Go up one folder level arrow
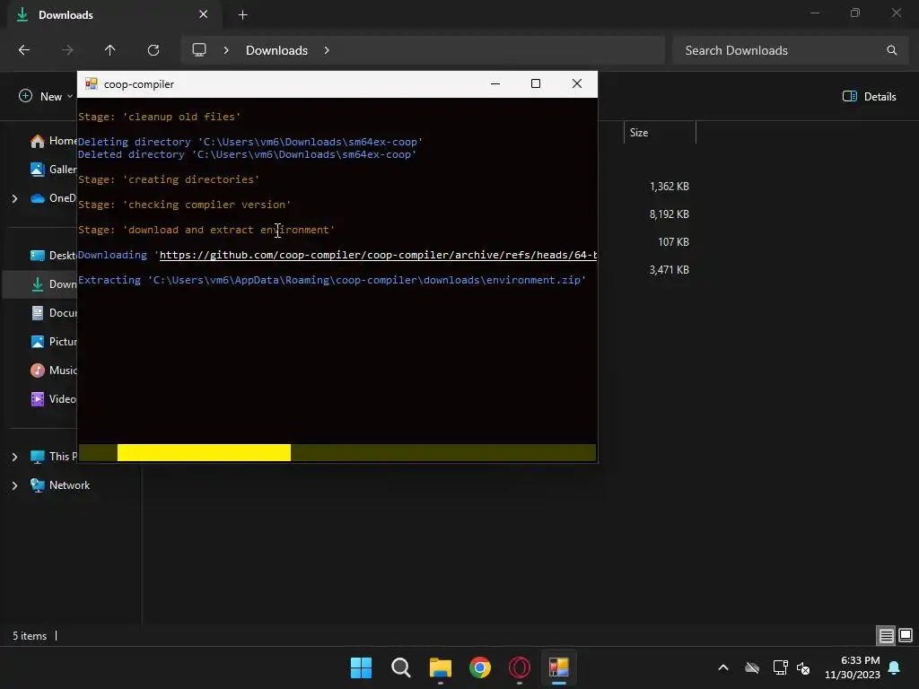 [x=109, y=50]
